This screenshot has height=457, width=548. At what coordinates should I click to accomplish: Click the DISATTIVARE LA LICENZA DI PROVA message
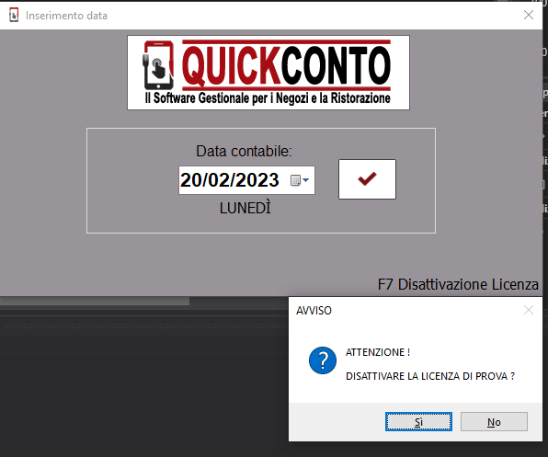point(430,376)
